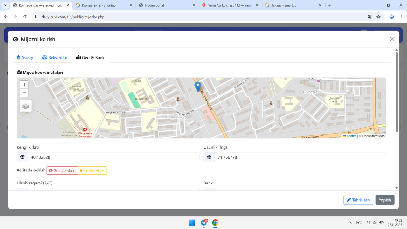Switch to the Asosiy tab
The image size is (407, 229).
(25, 58)
